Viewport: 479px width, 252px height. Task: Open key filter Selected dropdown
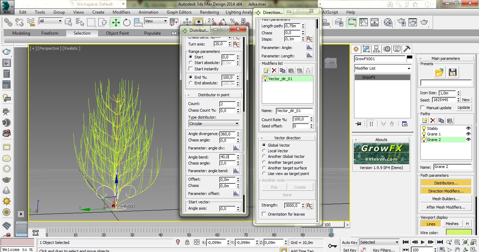coord(379,242)
